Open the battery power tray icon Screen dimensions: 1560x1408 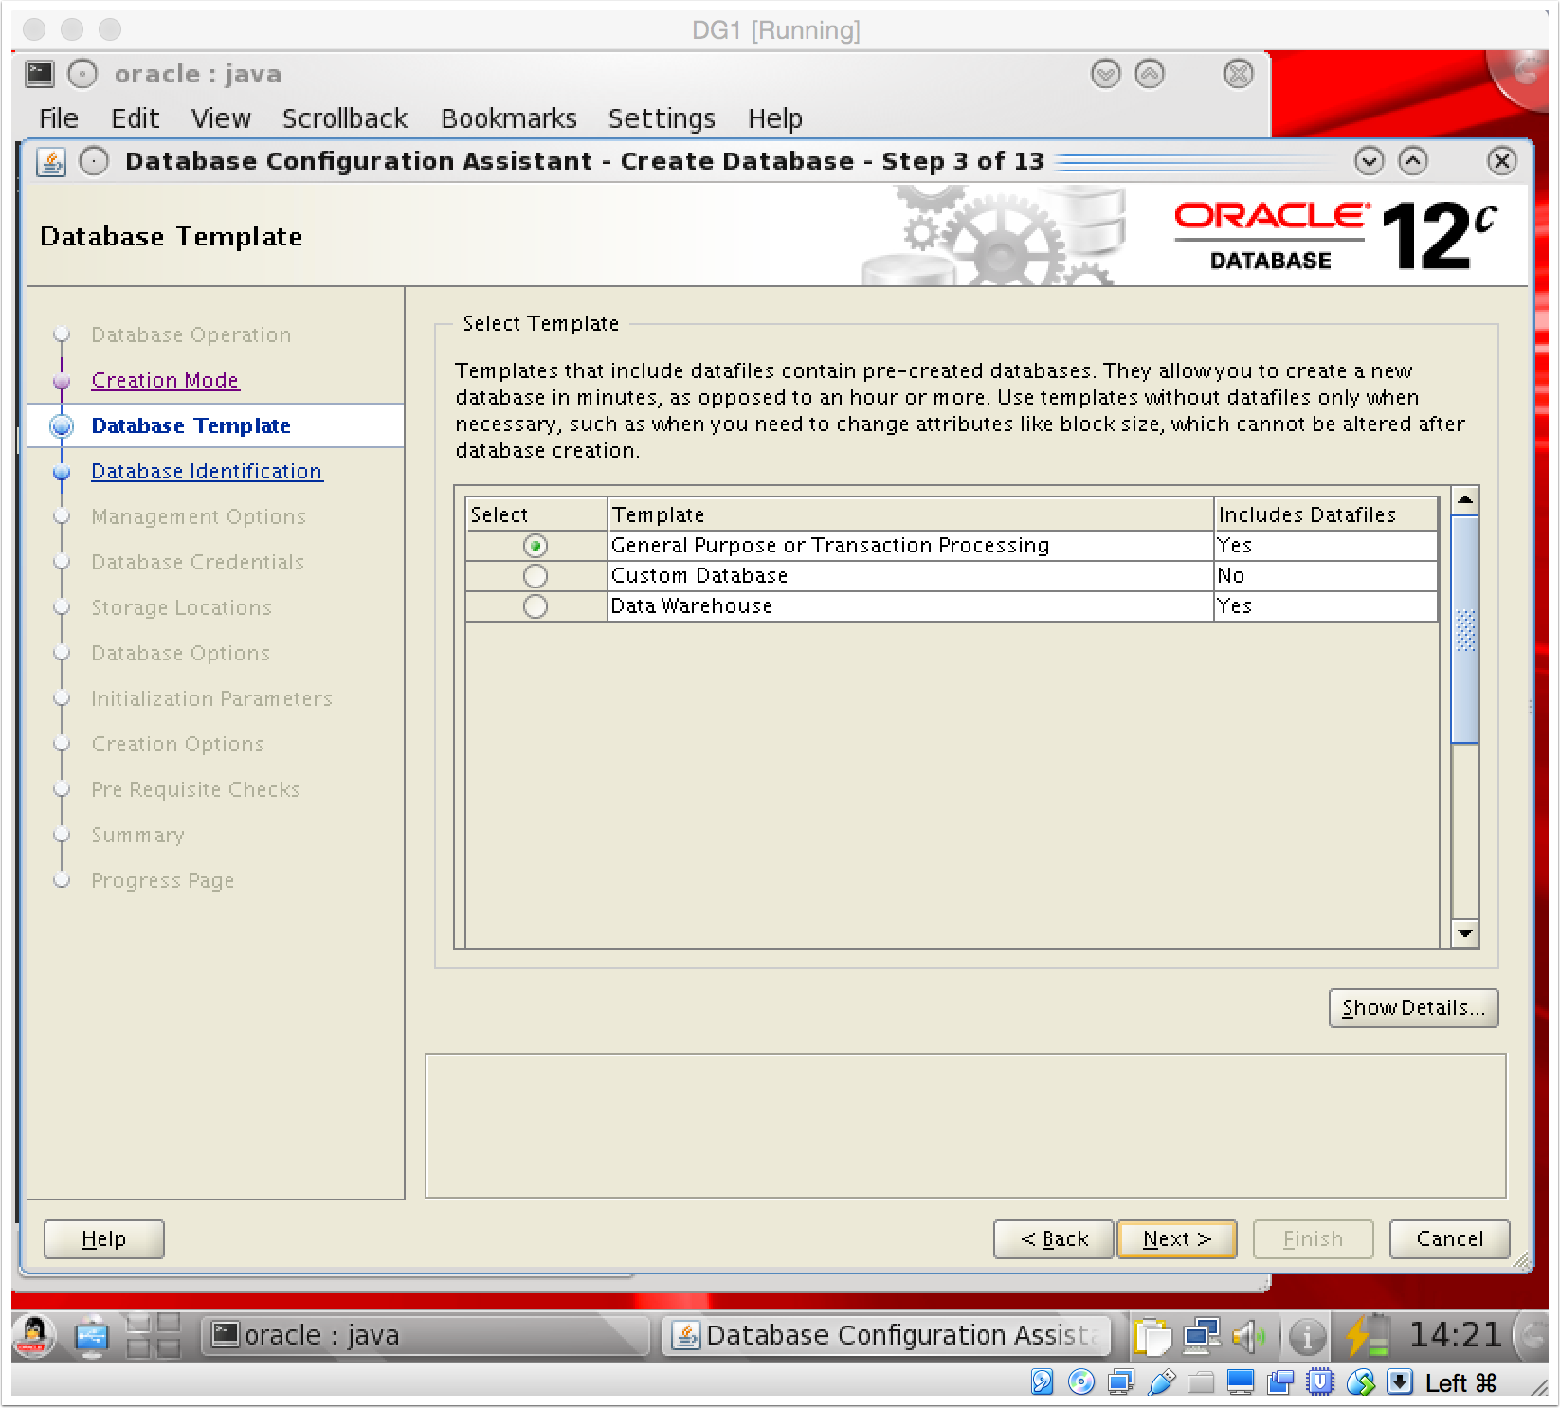click(x=1366, y=1336)
